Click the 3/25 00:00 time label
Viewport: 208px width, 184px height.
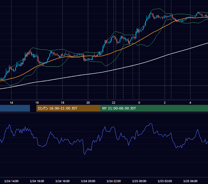pos(139,181)
